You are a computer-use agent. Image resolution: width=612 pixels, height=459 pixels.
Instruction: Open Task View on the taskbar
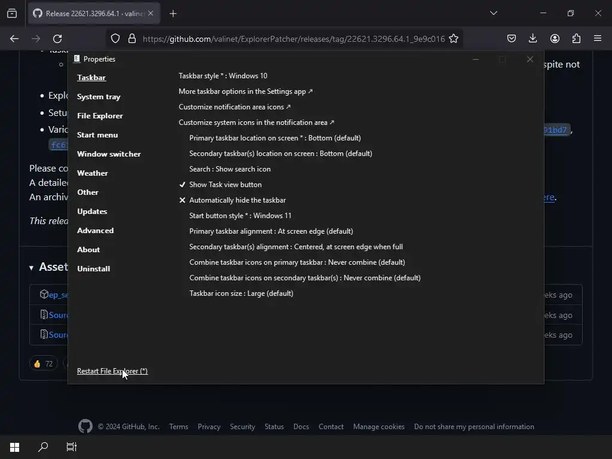[72, 447]
